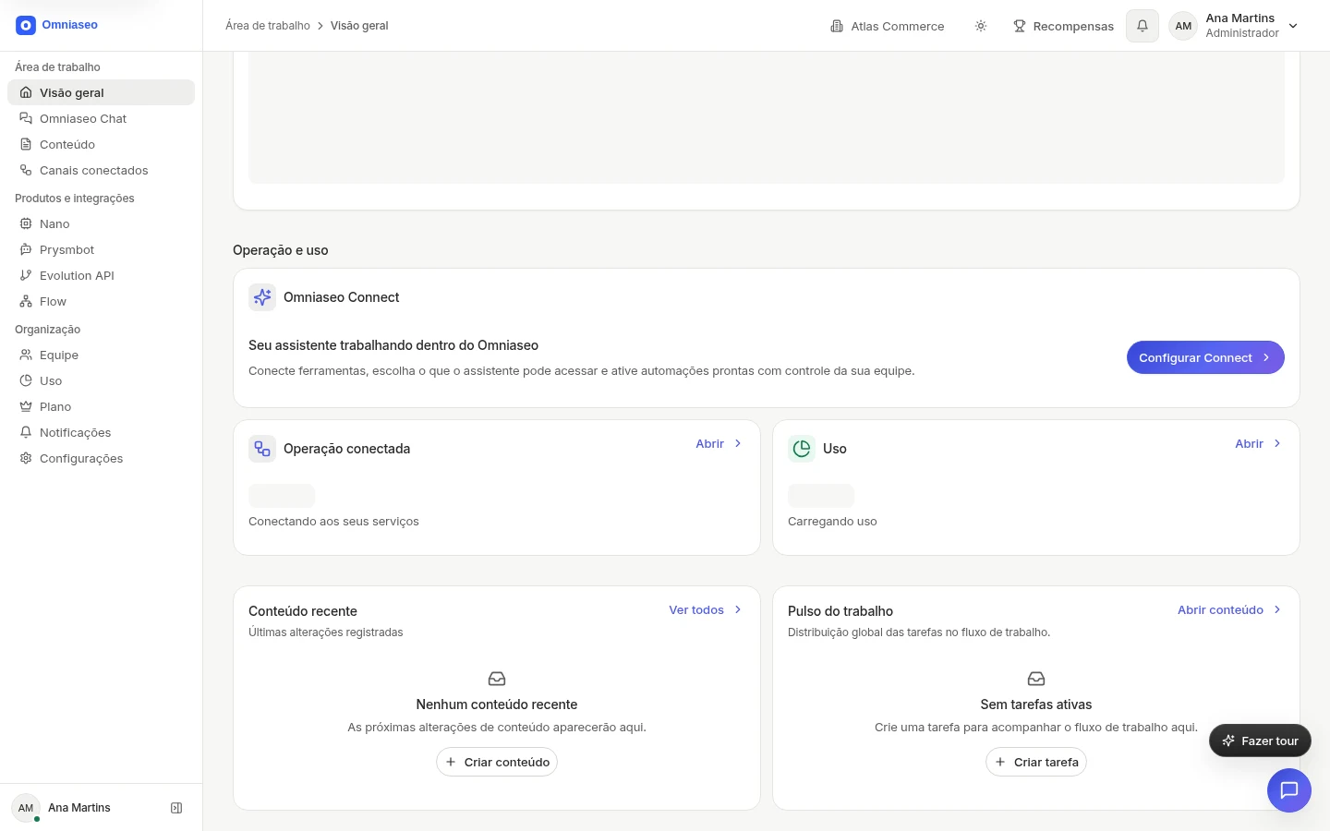This screenshot has height=831, width=1330.
Task: Open Notificações in sidebar
Action: [x=102, y=432]
